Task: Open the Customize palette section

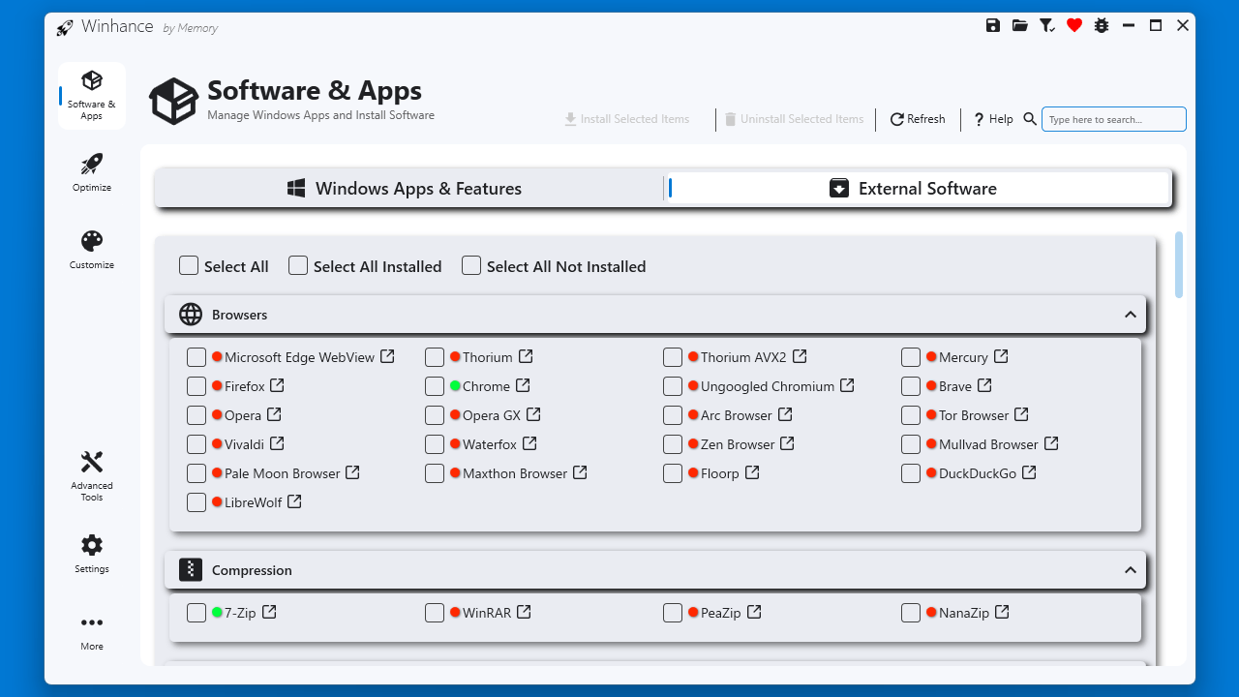Action: point(92,250)
